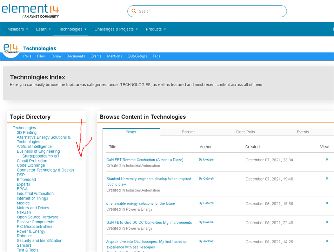The height and width of the screenshot is (252, 334).
Task: Go to the Polls section
Action: click(x=27, y=56)
